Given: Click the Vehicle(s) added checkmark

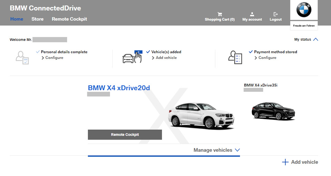Looking at the screenshot, I should coord(148,52).
